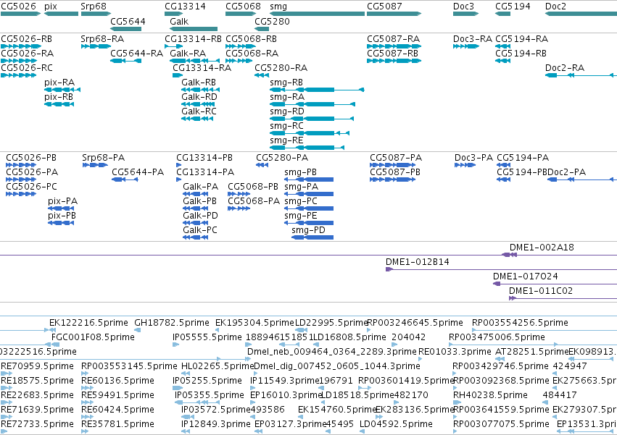Click the RH40238.5prime EST label

[490, 395]
